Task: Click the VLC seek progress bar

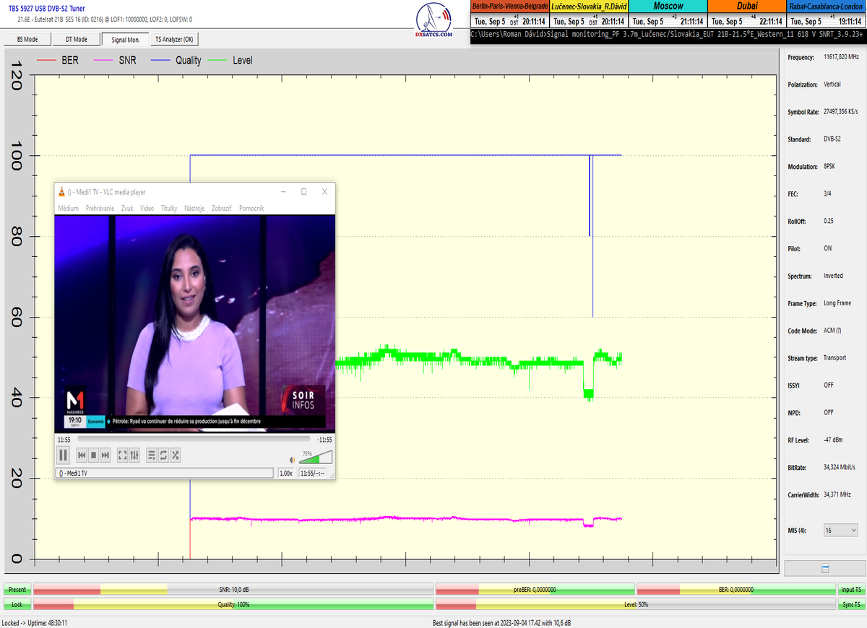Action: tap(194, 439)
